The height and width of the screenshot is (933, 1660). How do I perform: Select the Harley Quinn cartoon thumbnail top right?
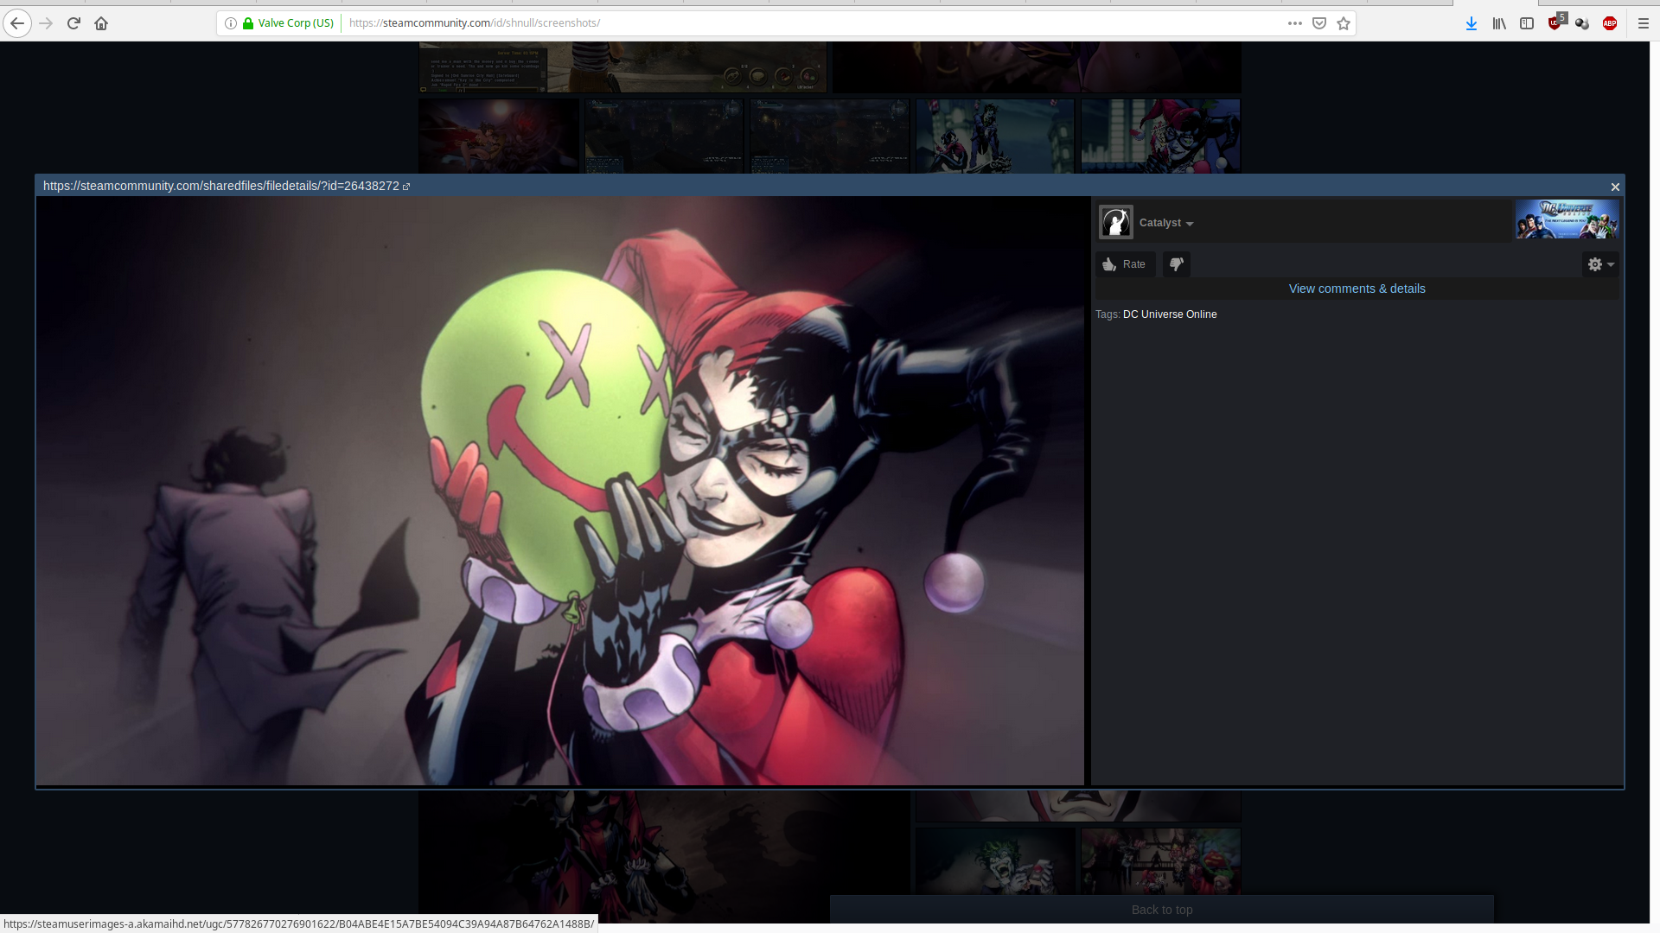click(x=1160, y=136)
